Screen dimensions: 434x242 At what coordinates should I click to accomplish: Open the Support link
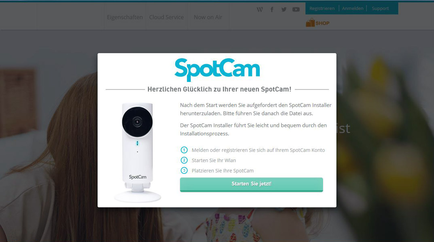point(380,8)
